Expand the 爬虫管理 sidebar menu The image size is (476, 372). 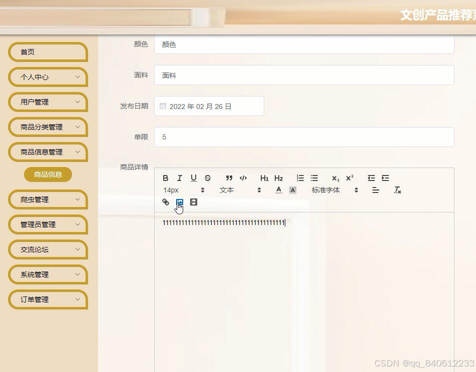coord(48,199)
